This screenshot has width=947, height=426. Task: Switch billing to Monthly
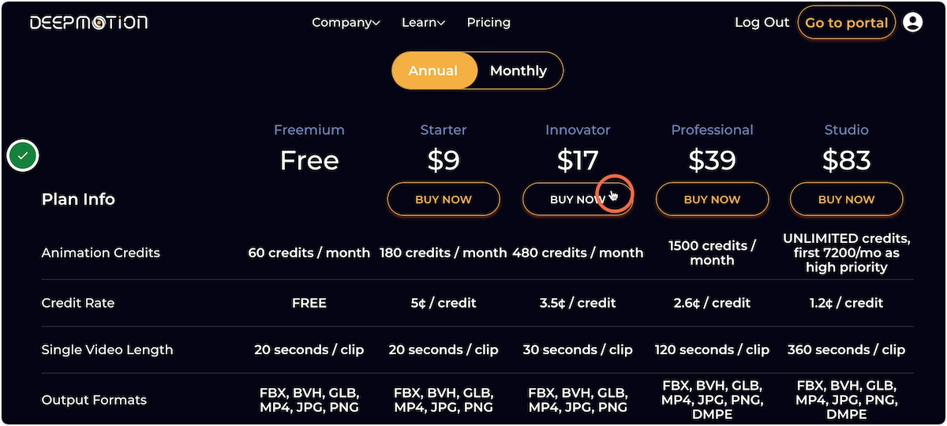click(518, 70)
